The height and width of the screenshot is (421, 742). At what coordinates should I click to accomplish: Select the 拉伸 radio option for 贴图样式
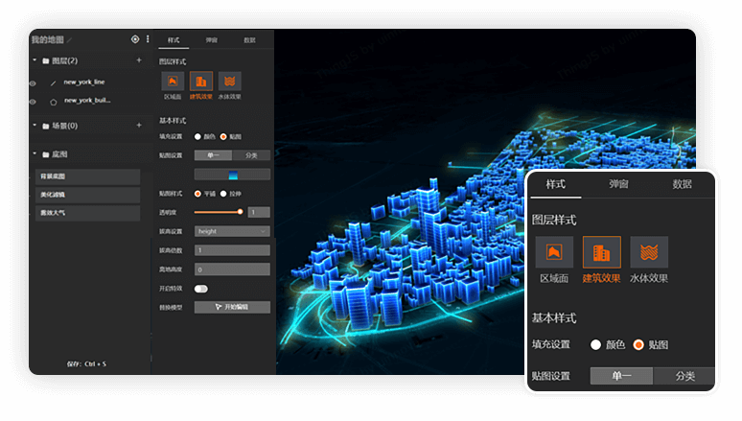[x=225, y=194]
